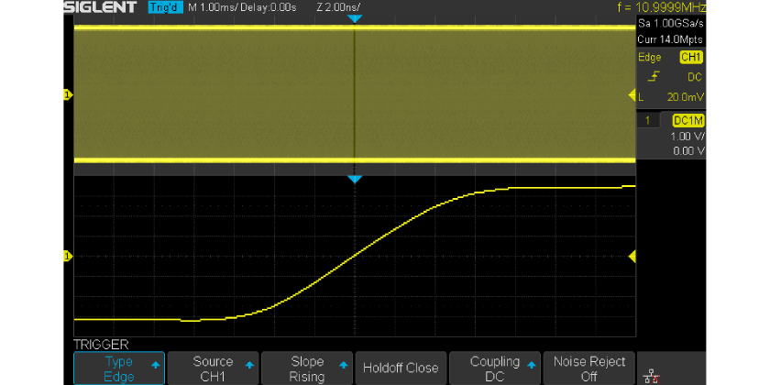
Task: Expand the Slope Rising options
Action: coord(307,368)
